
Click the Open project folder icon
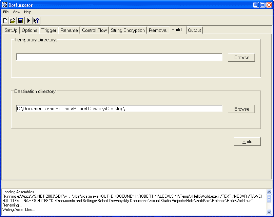(x=13, y=21)
